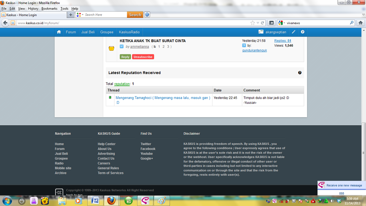Click the blue info icon next to Search
The image size is (366, 206).
pos(147,15)
